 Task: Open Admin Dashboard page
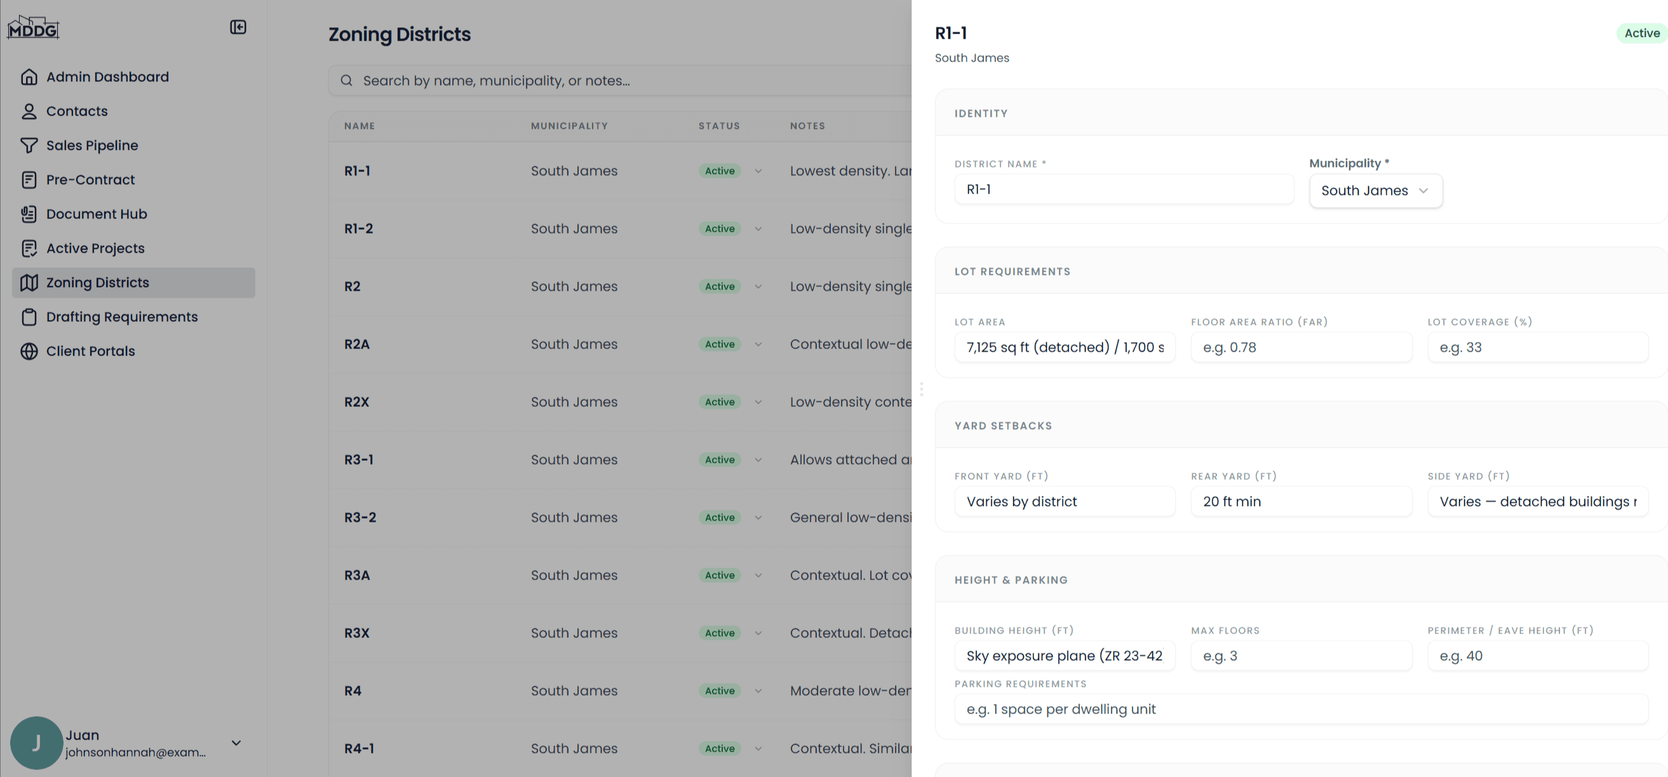(133, 77)
